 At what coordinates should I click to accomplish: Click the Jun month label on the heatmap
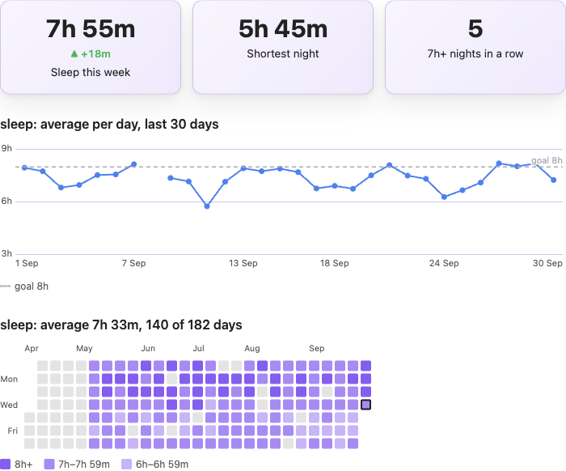coord(148,348)
